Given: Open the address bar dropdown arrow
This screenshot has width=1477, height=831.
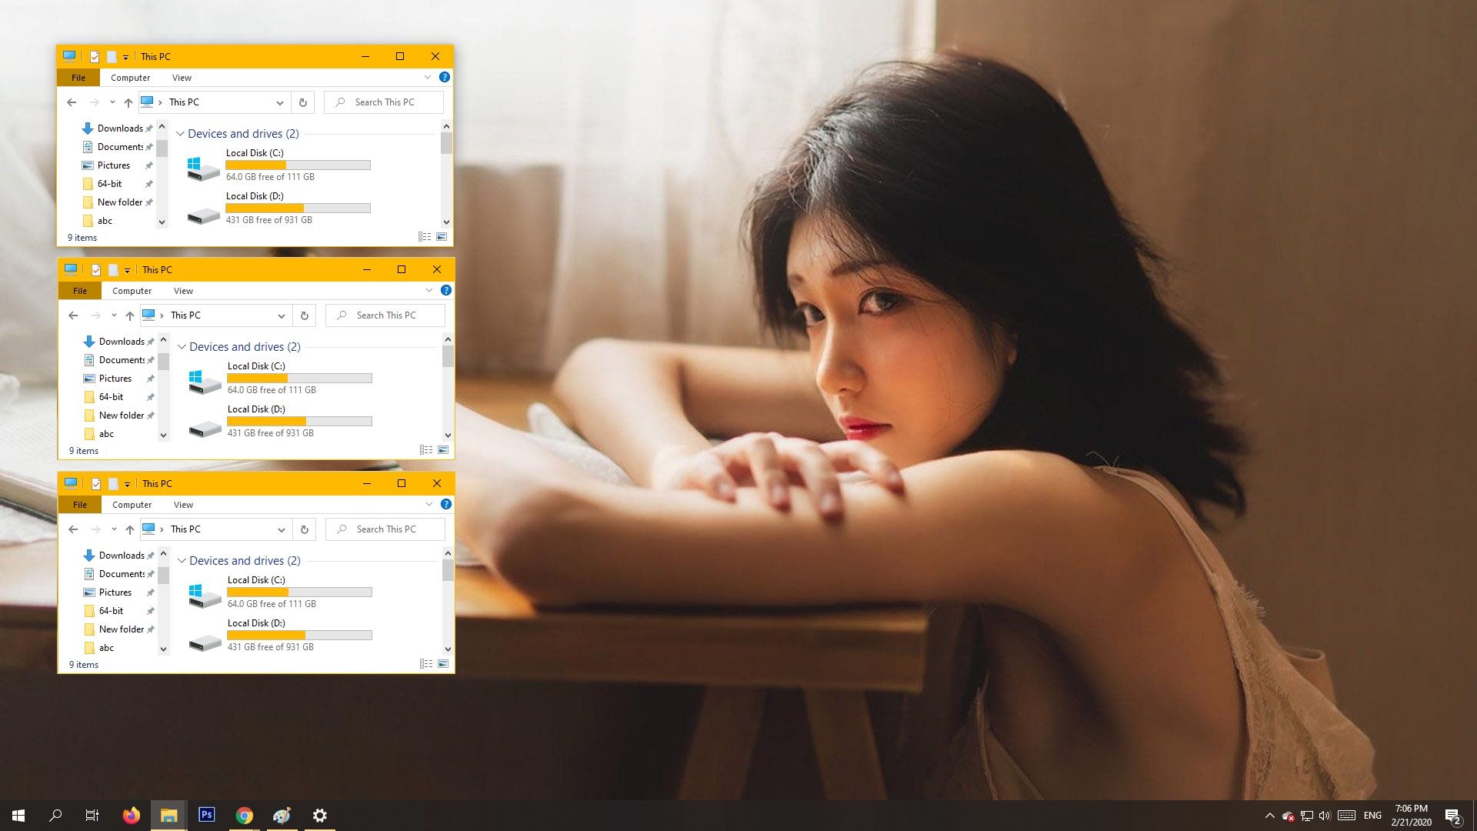Looking at the screenshot, I should click(x=280, y=102).
